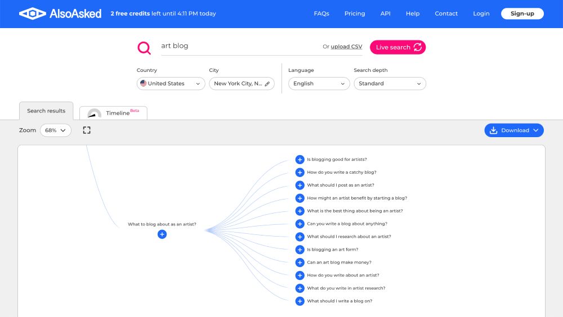
Task: Click the pencil icon to edit city
Action: pyautogui.click(x=267, y=84)
